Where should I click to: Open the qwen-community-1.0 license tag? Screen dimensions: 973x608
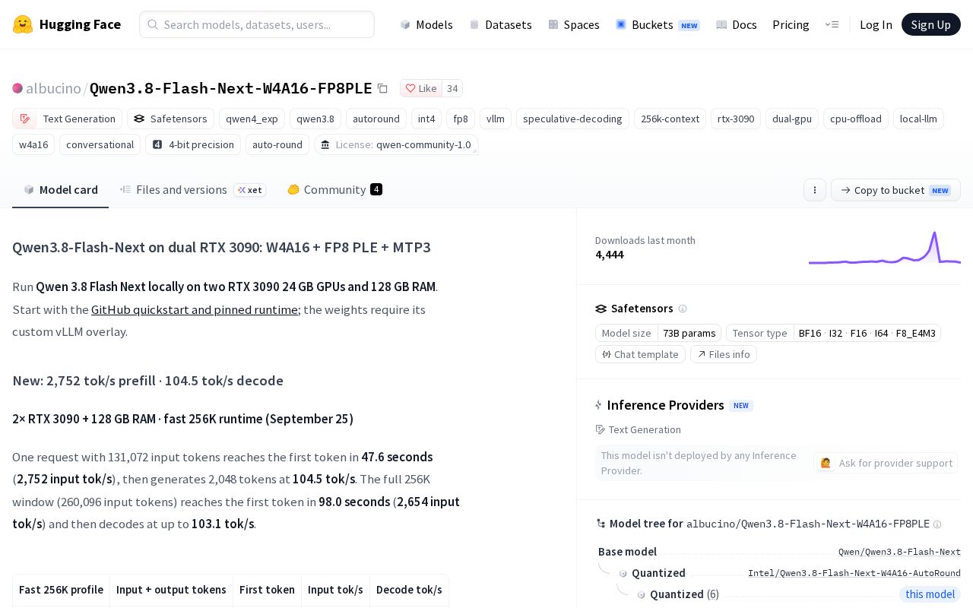pyautogui.click(x=395, y=144)
